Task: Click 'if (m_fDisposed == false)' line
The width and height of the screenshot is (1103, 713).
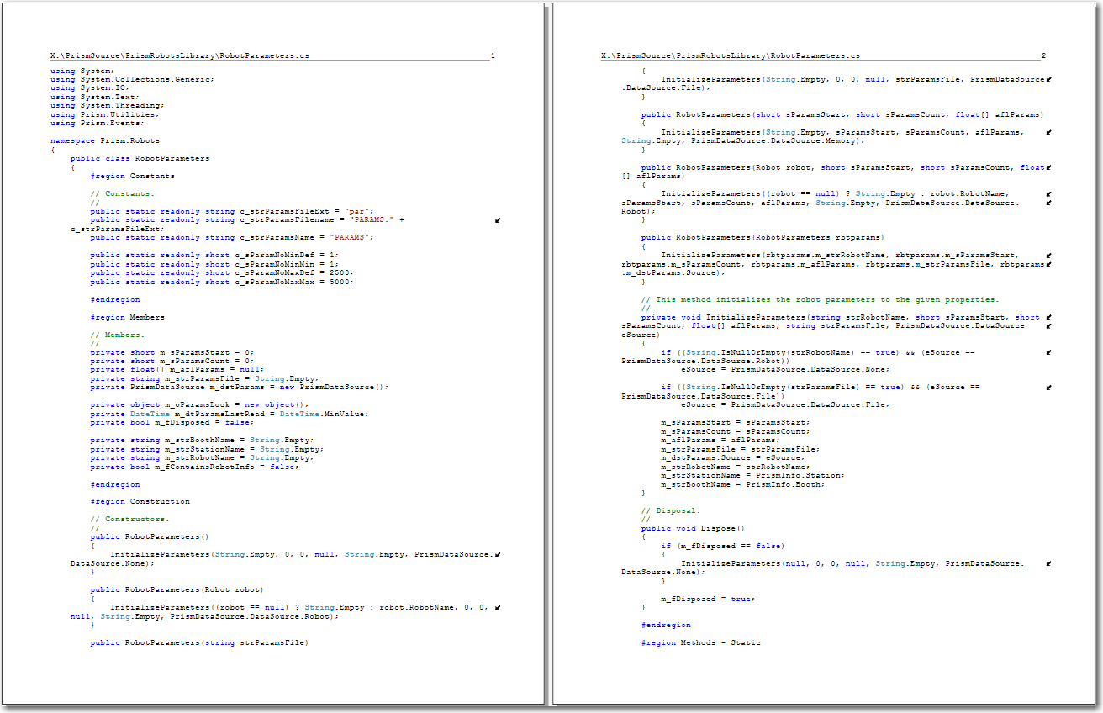Action: [723, 546]
